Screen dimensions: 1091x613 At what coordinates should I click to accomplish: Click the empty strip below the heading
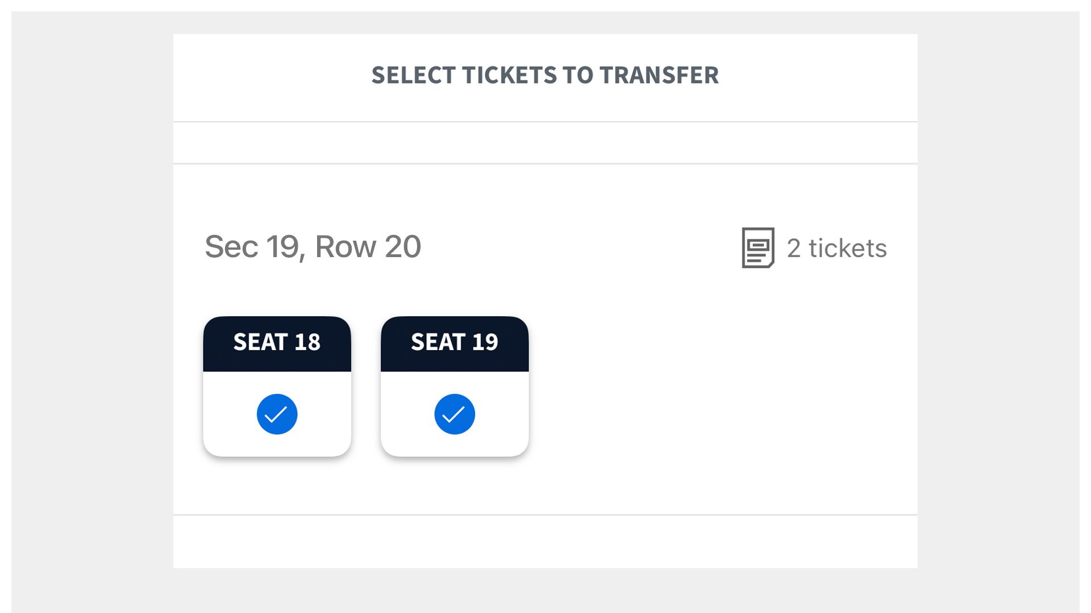[545, 142]
